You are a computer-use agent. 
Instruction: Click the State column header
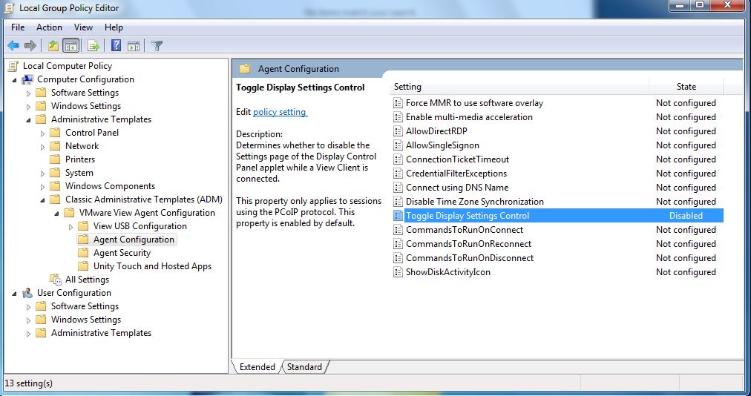[x=686, y=87]
